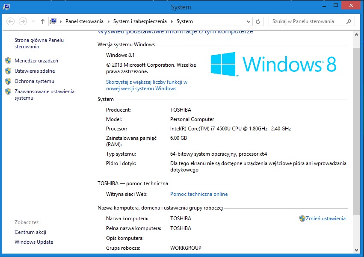This screenshot has height=257, width=364.
Task: Click the WORKGROUP value
Action: (x=186, y=248)
